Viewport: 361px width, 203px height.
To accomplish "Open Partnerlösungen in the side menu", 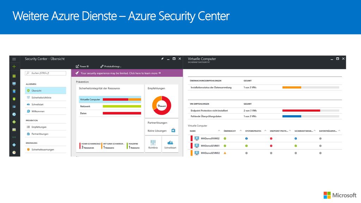I will pyautogui.click(x=45, y=134).
